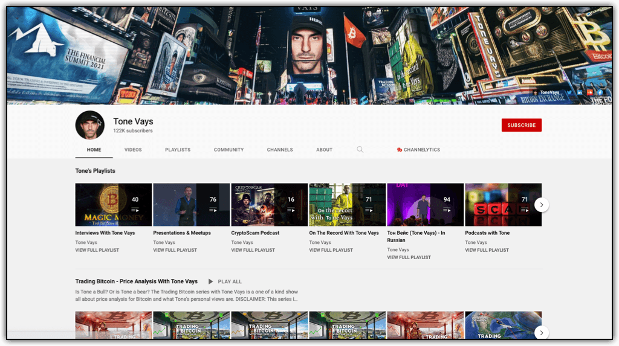This screenshot has width=619, height=346.
Task: Subscribe to Tone Vays channel
Action: 522,125
